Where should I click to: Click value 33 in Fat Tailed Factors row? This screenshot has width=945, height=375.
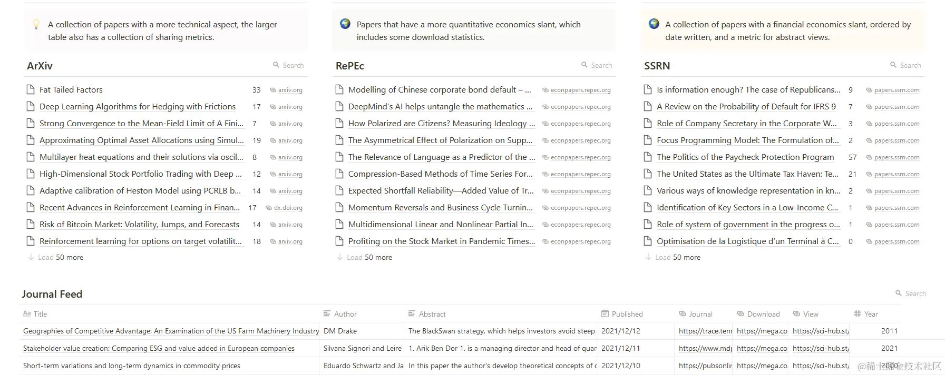[257, 90]
